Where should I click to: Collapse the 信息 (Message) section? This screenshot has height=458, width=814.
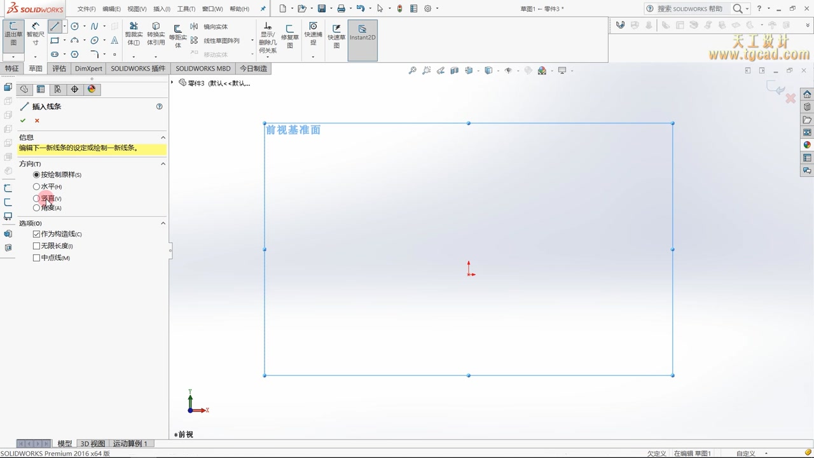coord(163,137)
